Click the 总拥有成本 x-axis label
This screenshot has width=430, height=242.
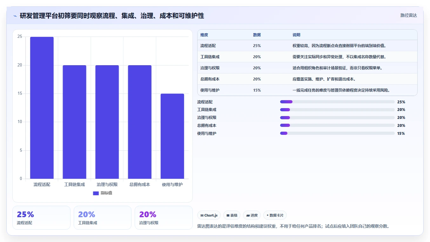tap(140, 184)
